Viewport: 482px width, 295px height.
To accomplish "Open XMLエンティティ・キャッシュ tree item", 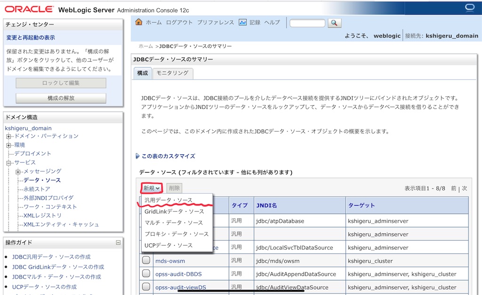I will pos(61,224).
